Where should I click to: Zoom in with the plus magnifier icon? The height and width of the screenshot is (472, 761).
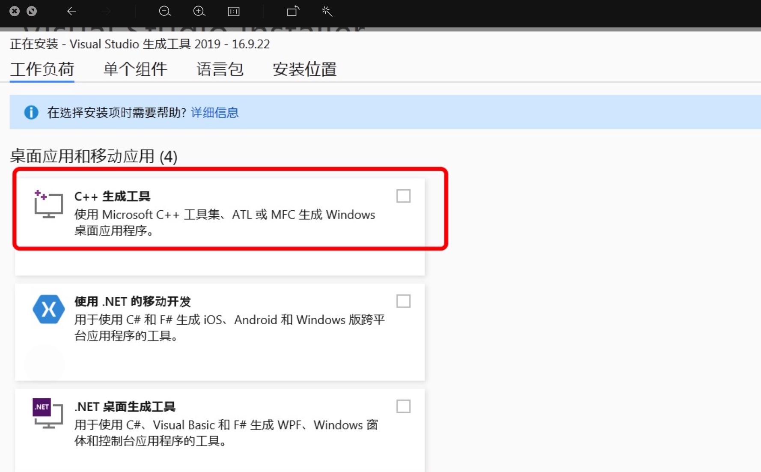199,11
